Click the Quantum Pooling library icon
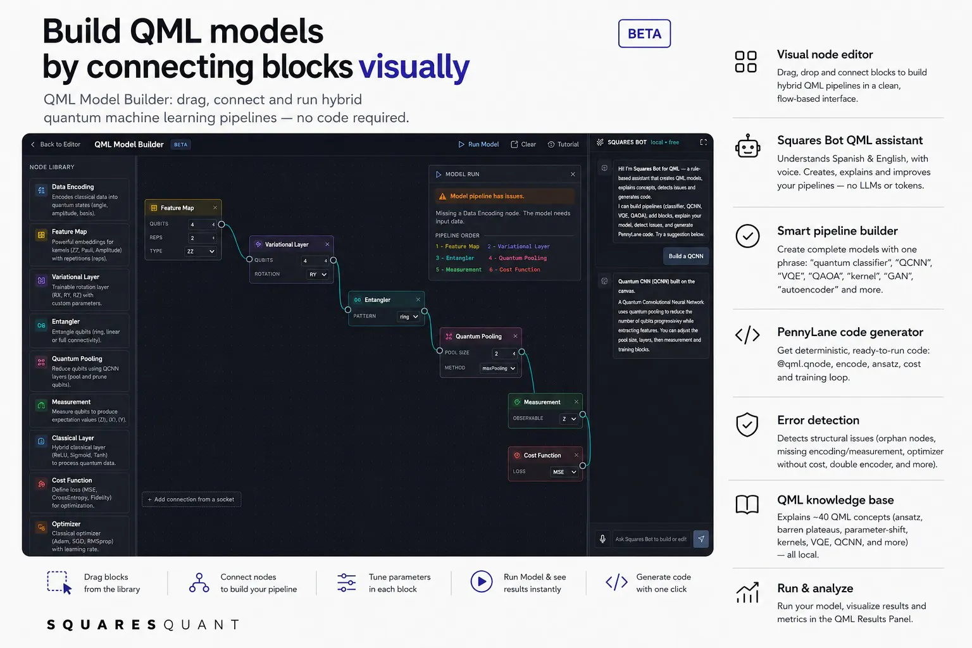Image resolution: width=972 pixels, height=648 pixels. 41,362
